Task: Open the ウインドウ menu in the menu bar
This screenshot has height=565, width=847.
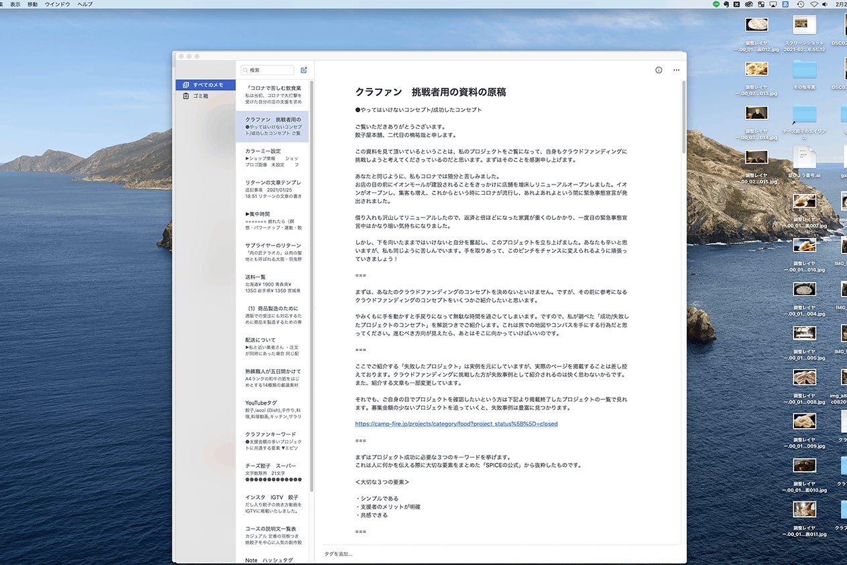Action: click(x=57, y=4)
